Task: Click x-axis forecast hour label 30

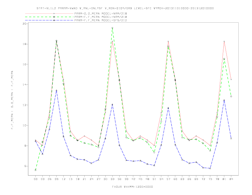Action: point(105,179)
